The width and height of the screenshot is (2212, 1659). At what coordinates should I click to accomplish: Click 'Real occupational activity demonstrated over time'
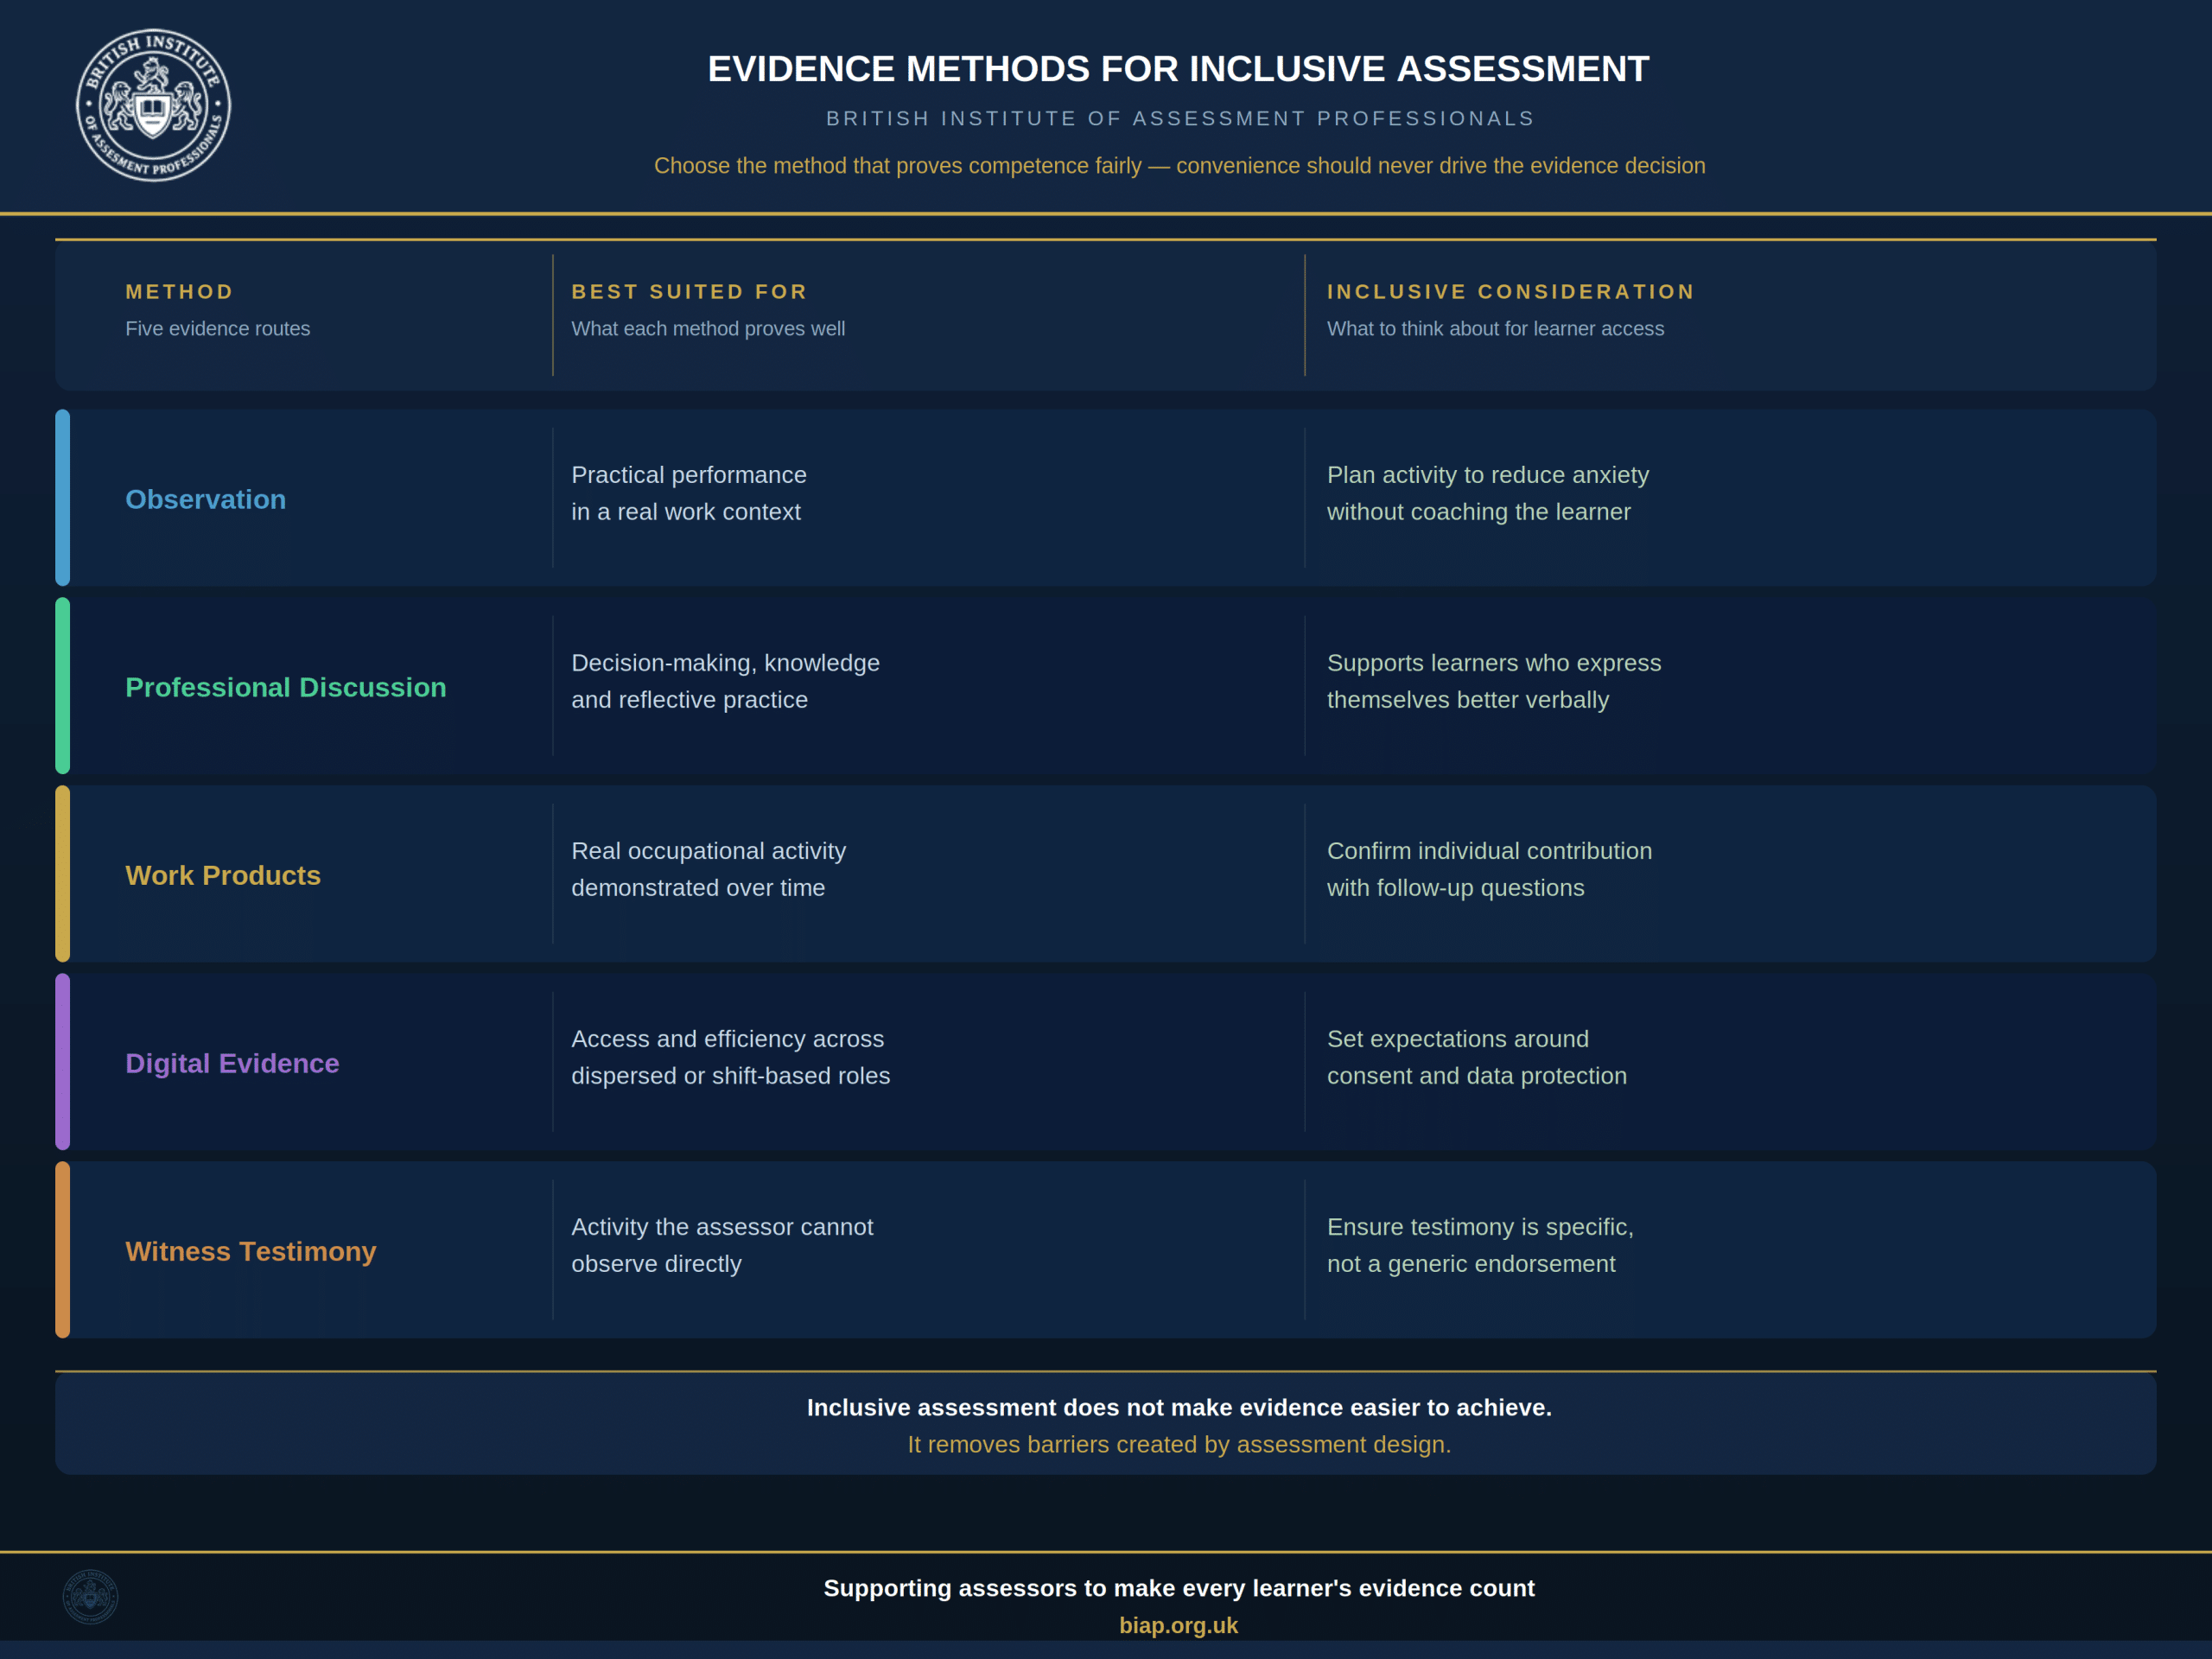coord(708,869)
